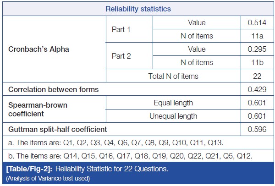
Task: Click the Part 2 cell
Action: 121,56
